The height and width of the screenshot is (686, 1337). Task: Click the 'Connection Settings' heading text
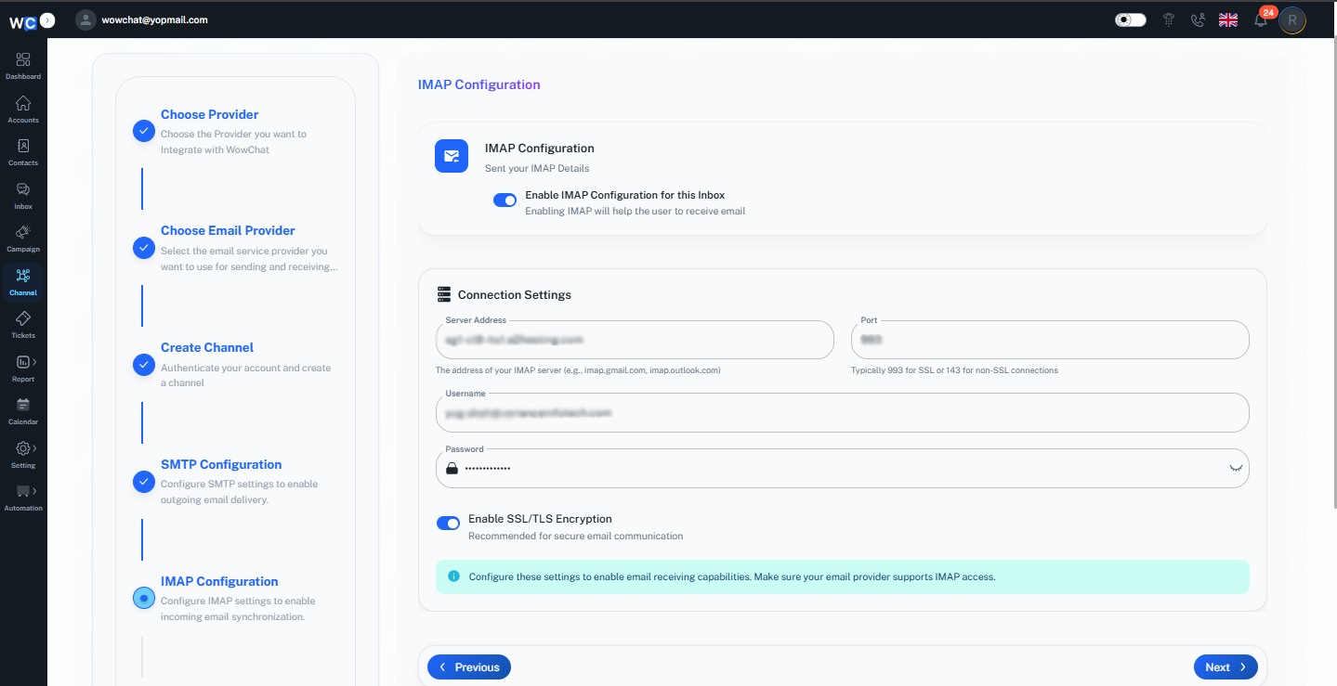pos(515,295)
